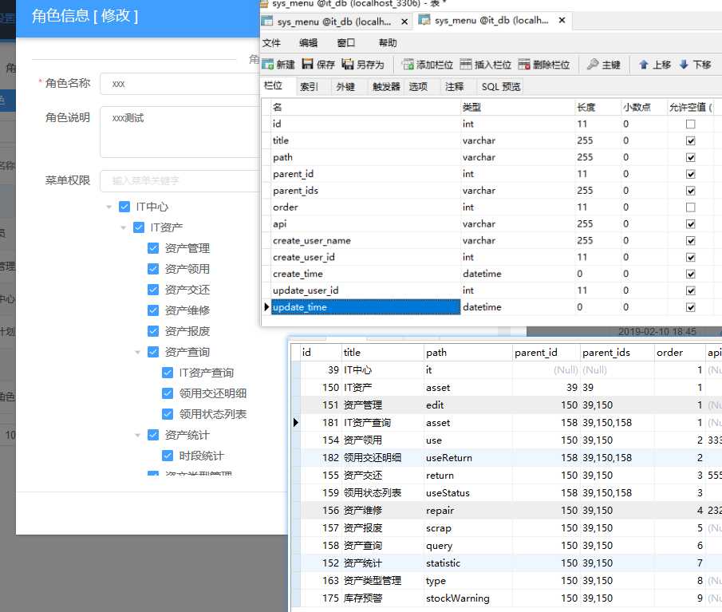The image size is (722, 612).
Task: Close the first sys_menu tab
Action: [404, 22]
